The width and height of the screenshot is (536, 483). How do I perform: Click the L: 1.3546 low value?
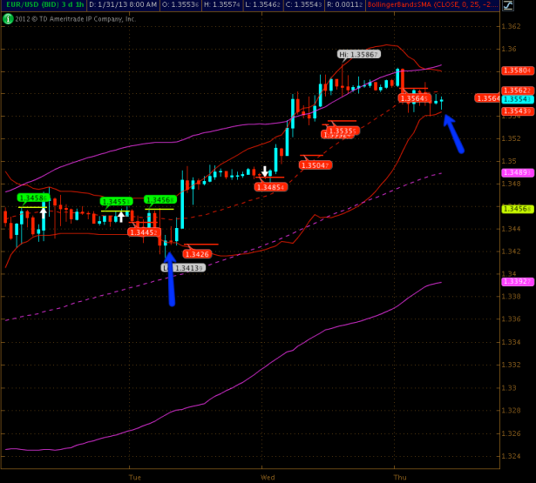[x=263, y=4]
